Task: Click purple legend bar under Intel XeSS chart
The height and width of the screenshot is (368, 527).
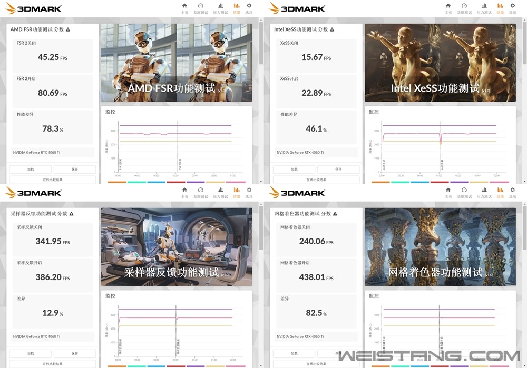Action: coord(459,182)
